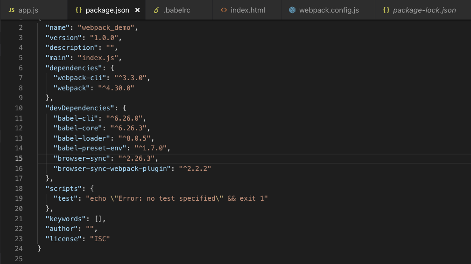Click the "^6.26.0" version string
471x264 pixels.
click(124, 118)
